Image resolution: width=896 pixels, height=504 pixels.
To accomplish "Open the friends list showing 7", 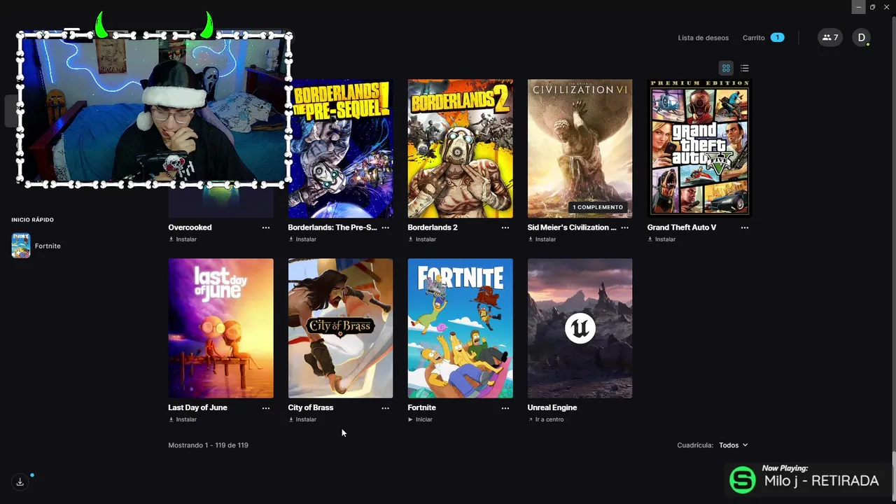I will [830, 38].
